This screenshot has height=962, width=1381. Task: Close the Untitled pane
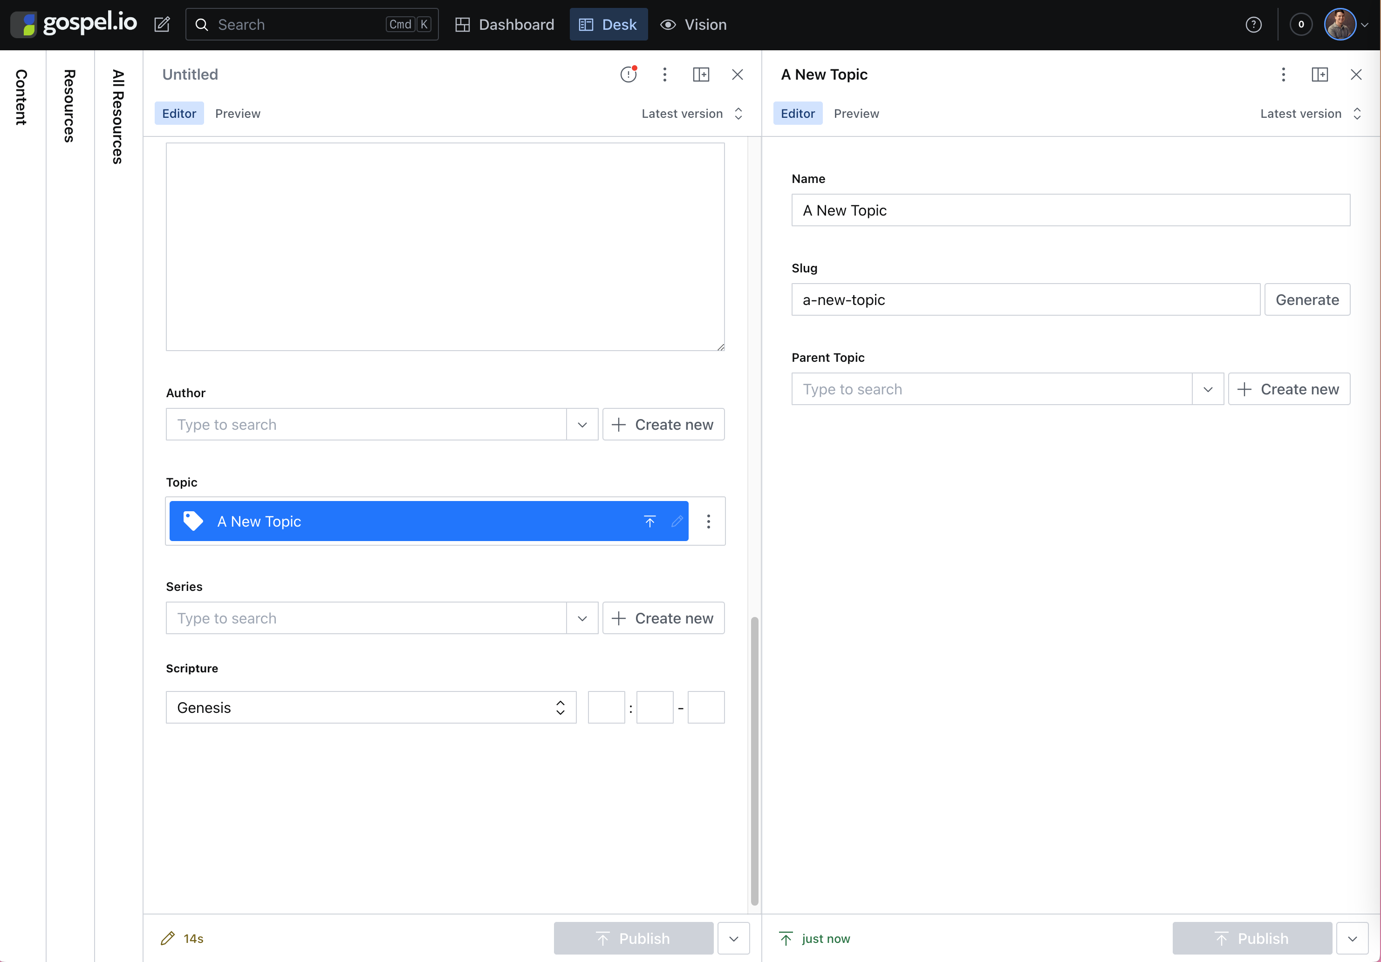click(738, 74)
